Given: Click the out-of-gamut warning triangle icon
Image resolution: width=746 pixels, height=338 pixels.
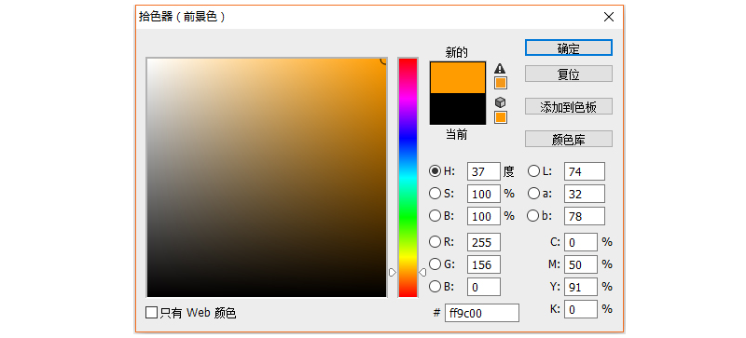Looking at the screenshot, I should pyautogui.click(x=500, y=69).
